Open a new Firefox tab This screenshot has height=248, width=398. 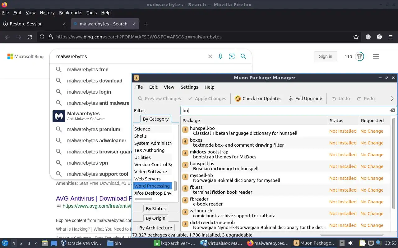click(x=146, y=24)
